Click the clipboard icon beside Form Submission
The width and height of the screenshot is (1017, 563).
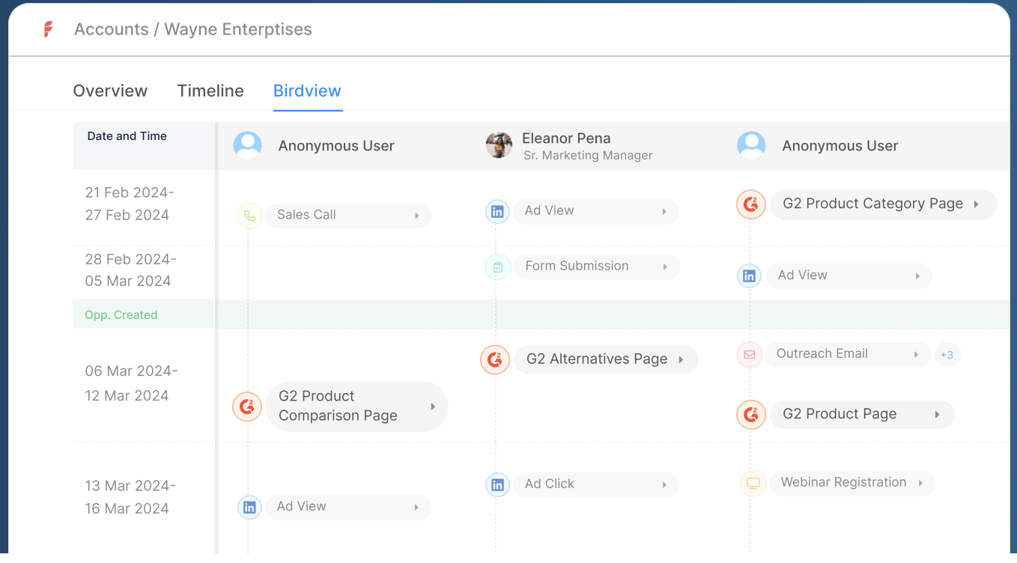497,267
